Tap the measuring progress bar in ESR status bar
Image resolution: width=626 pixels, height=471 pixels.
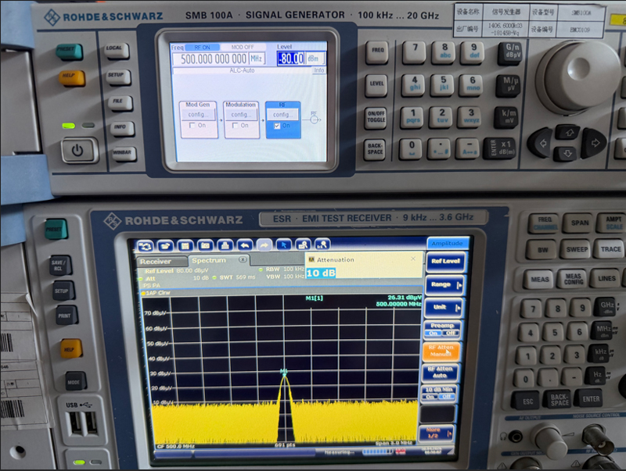tap(377, 451)
